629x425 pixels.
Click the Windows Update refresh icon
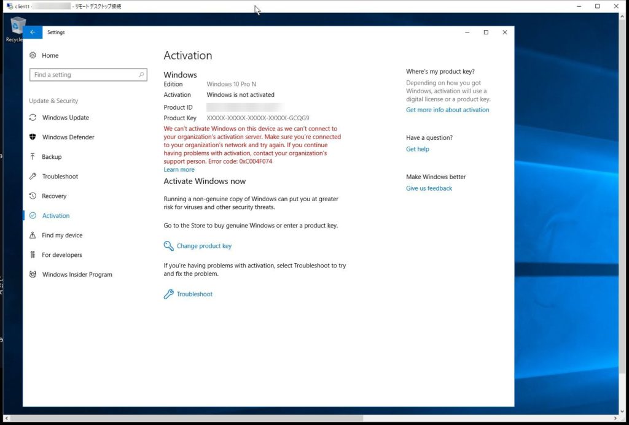(33, 117)
